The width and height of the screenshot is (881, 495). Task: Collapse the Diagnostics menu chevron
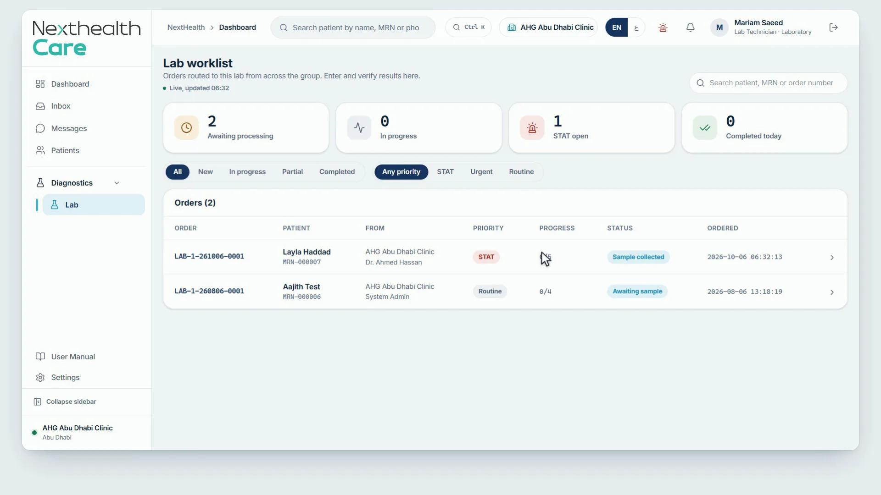pos(117,183)
